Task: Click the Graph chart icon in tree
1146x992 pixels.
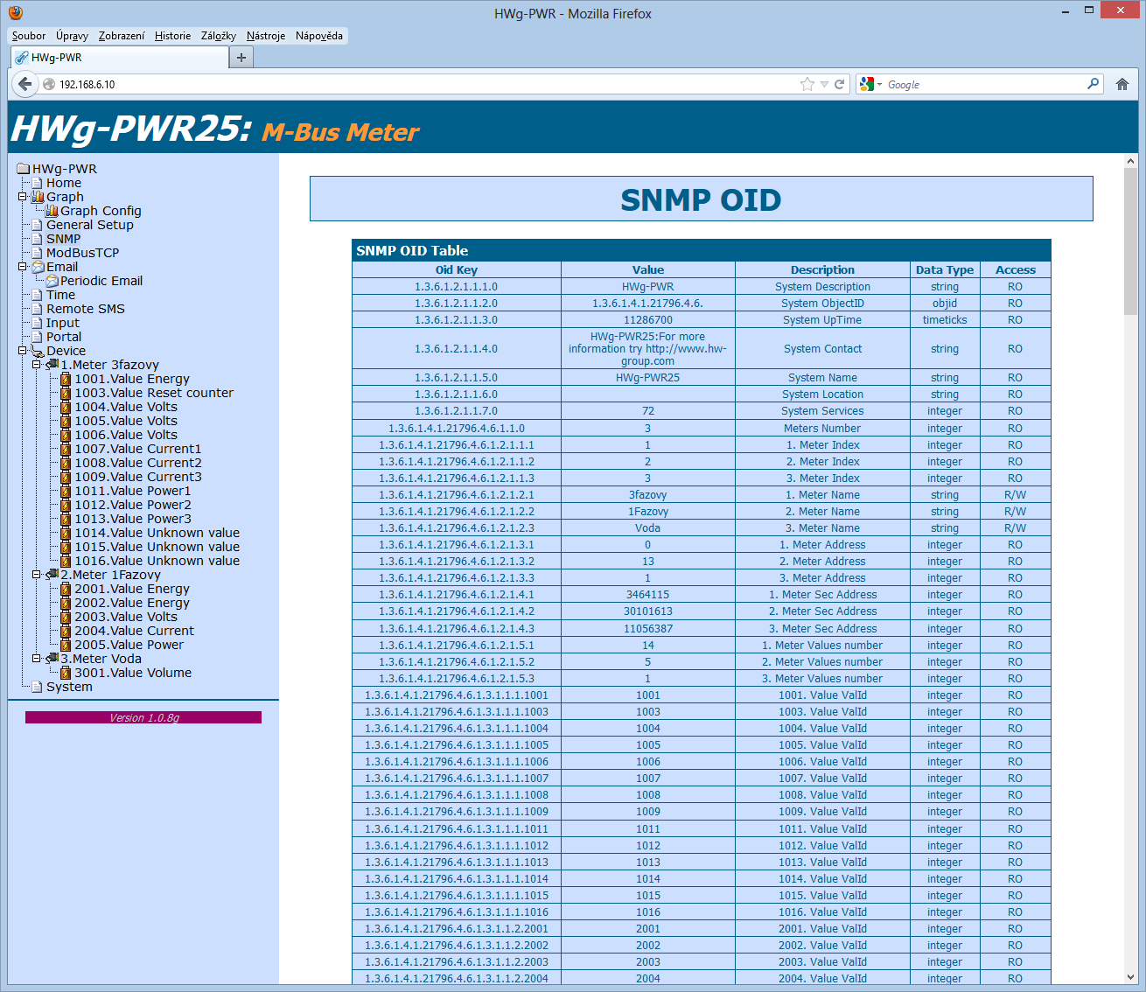Action: click(38, 197)
